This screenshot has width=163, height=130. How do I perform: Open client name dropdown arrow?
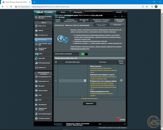(x=85, y=81)
